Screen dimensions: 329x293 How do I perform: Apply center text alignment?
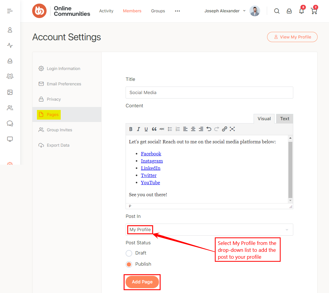193,129
